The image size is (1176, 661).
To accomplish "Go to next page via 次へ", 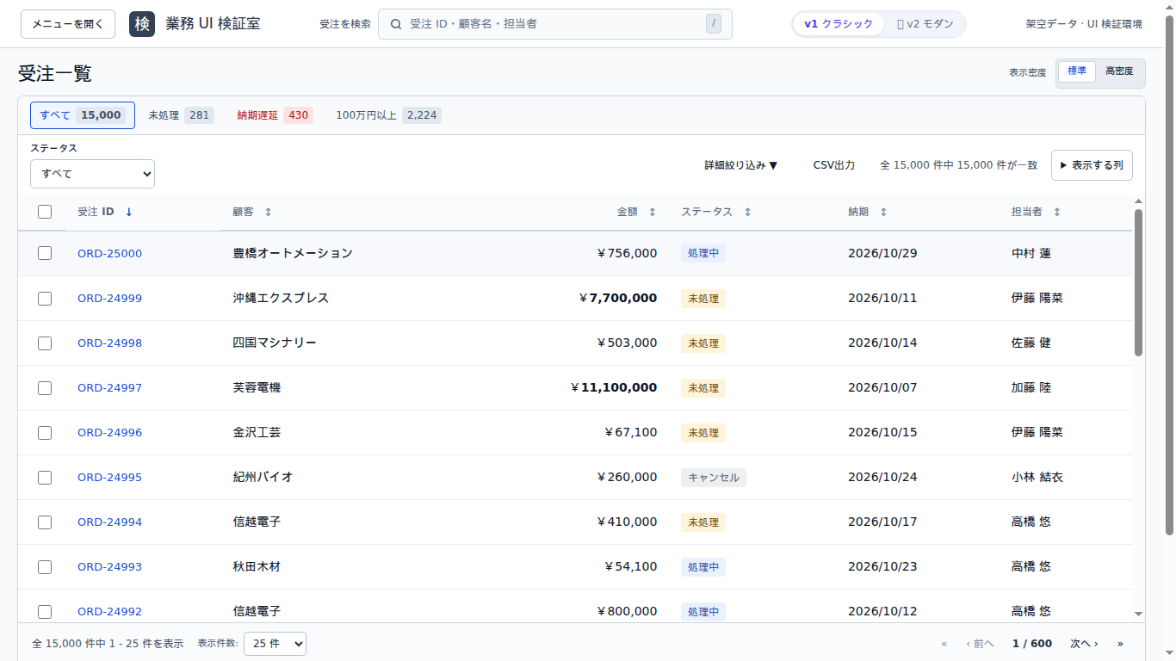I will [x=1084, y=644].
